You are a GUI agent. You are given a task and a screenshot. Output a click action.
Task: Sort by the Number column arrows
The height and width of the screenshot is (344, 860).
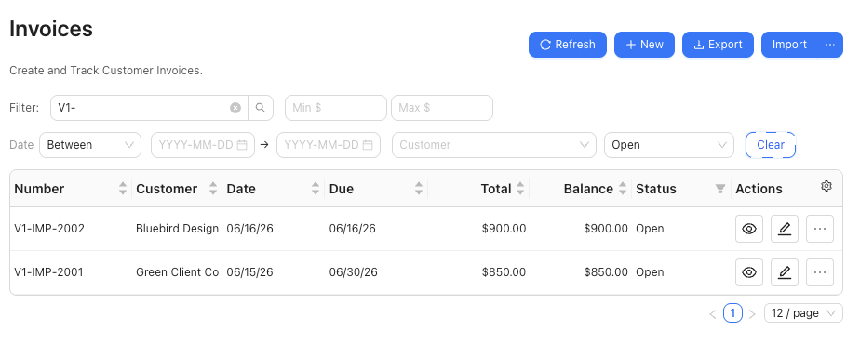tap(123, 189)
